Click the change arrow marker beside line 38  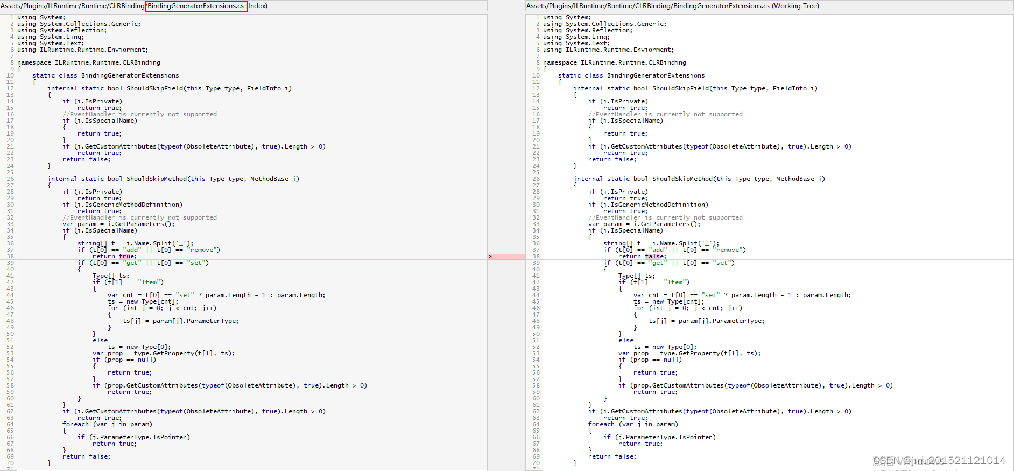coord(490,257)
